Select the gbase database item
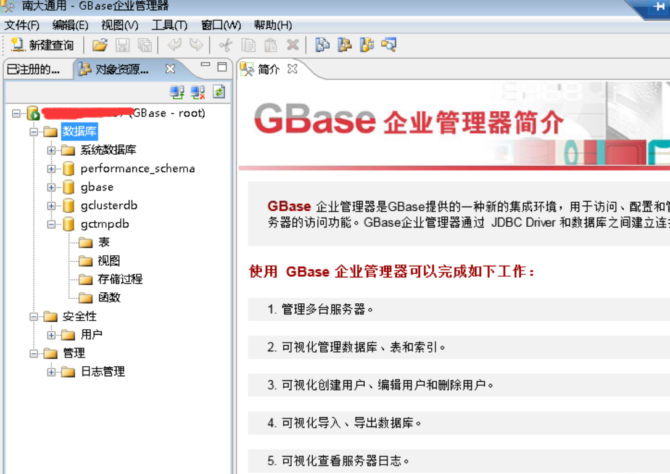 [x=97, y=187]
